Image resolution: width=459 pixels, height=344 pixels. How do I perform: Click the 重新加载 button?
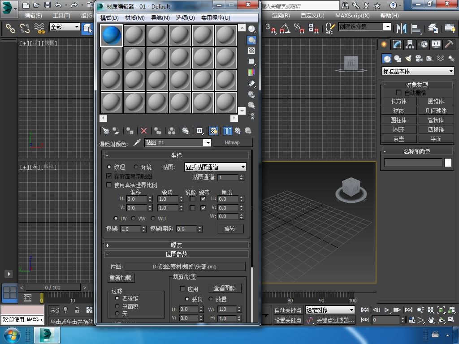pyautogui.click(x=121, y=278)
